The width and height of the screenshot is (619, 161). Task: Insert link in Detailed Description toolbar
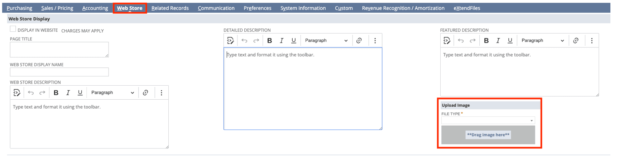[x=359, y=41]
